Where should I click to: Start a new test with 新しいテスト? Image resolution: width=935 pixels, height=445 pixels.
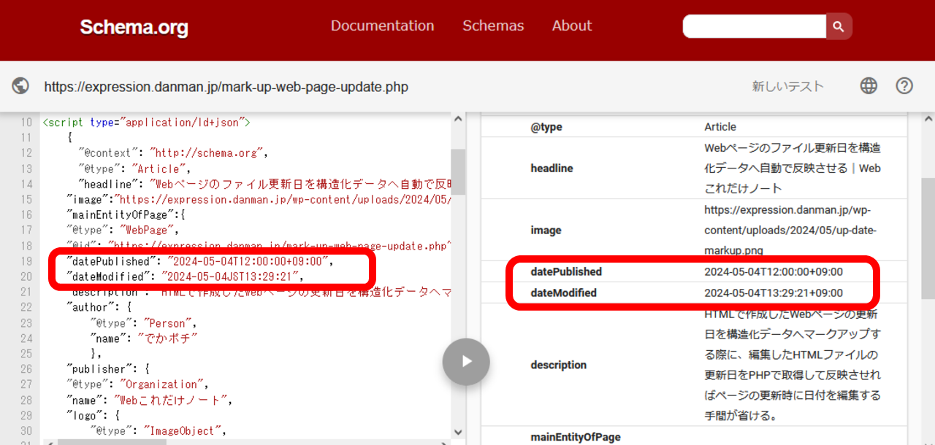[787, 86]
